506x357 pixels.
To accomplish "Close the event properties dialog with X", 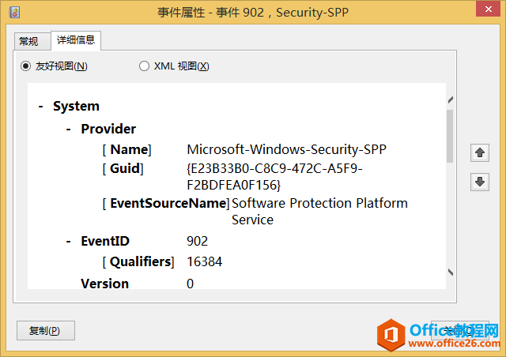I will (x=488, y=9).
